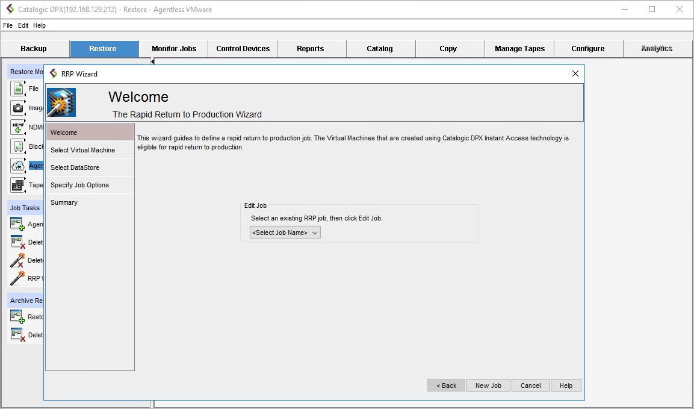Image resolution: width=694 pixels, height=409 pixels.
Task: Collapse the left task panel arrow
Action: (152, 61)
